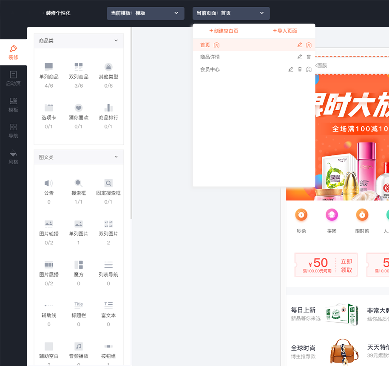The width and height of the screenshot is (389, 366).
Task: Open the 当前模板 template dropdown
Action: (145, 13)
